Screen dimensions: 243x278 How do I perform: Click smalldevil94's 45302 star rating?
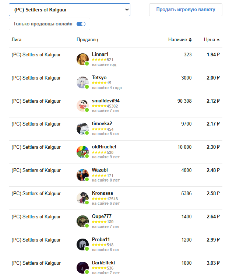coord(105,106)
